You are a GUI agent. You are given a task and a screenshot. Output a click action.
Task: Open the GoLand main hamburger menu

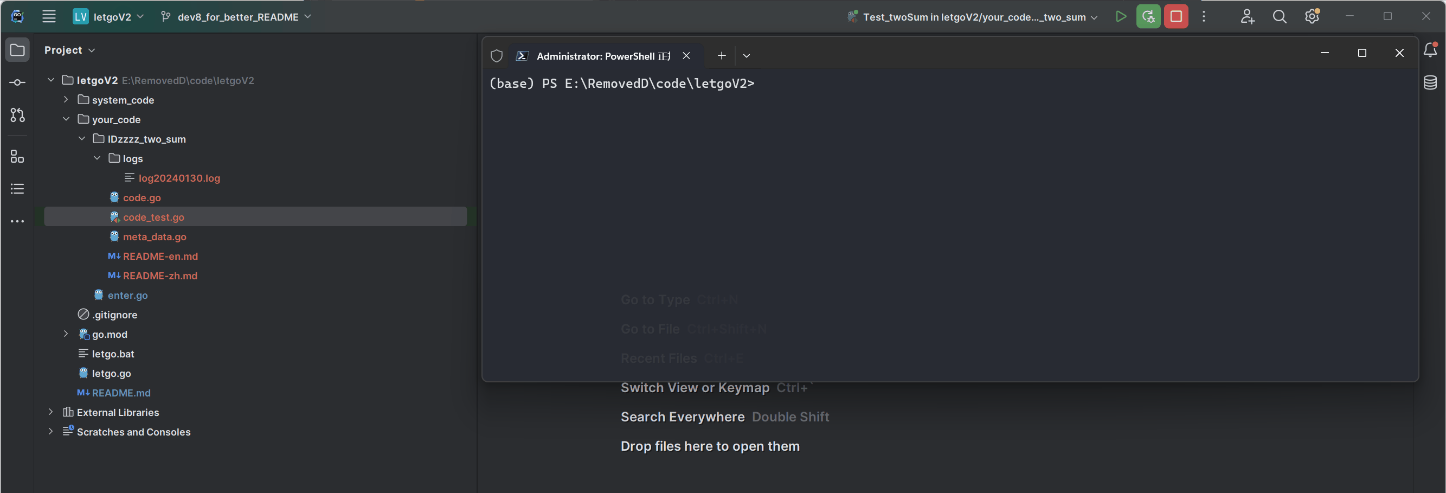[49, 17]
